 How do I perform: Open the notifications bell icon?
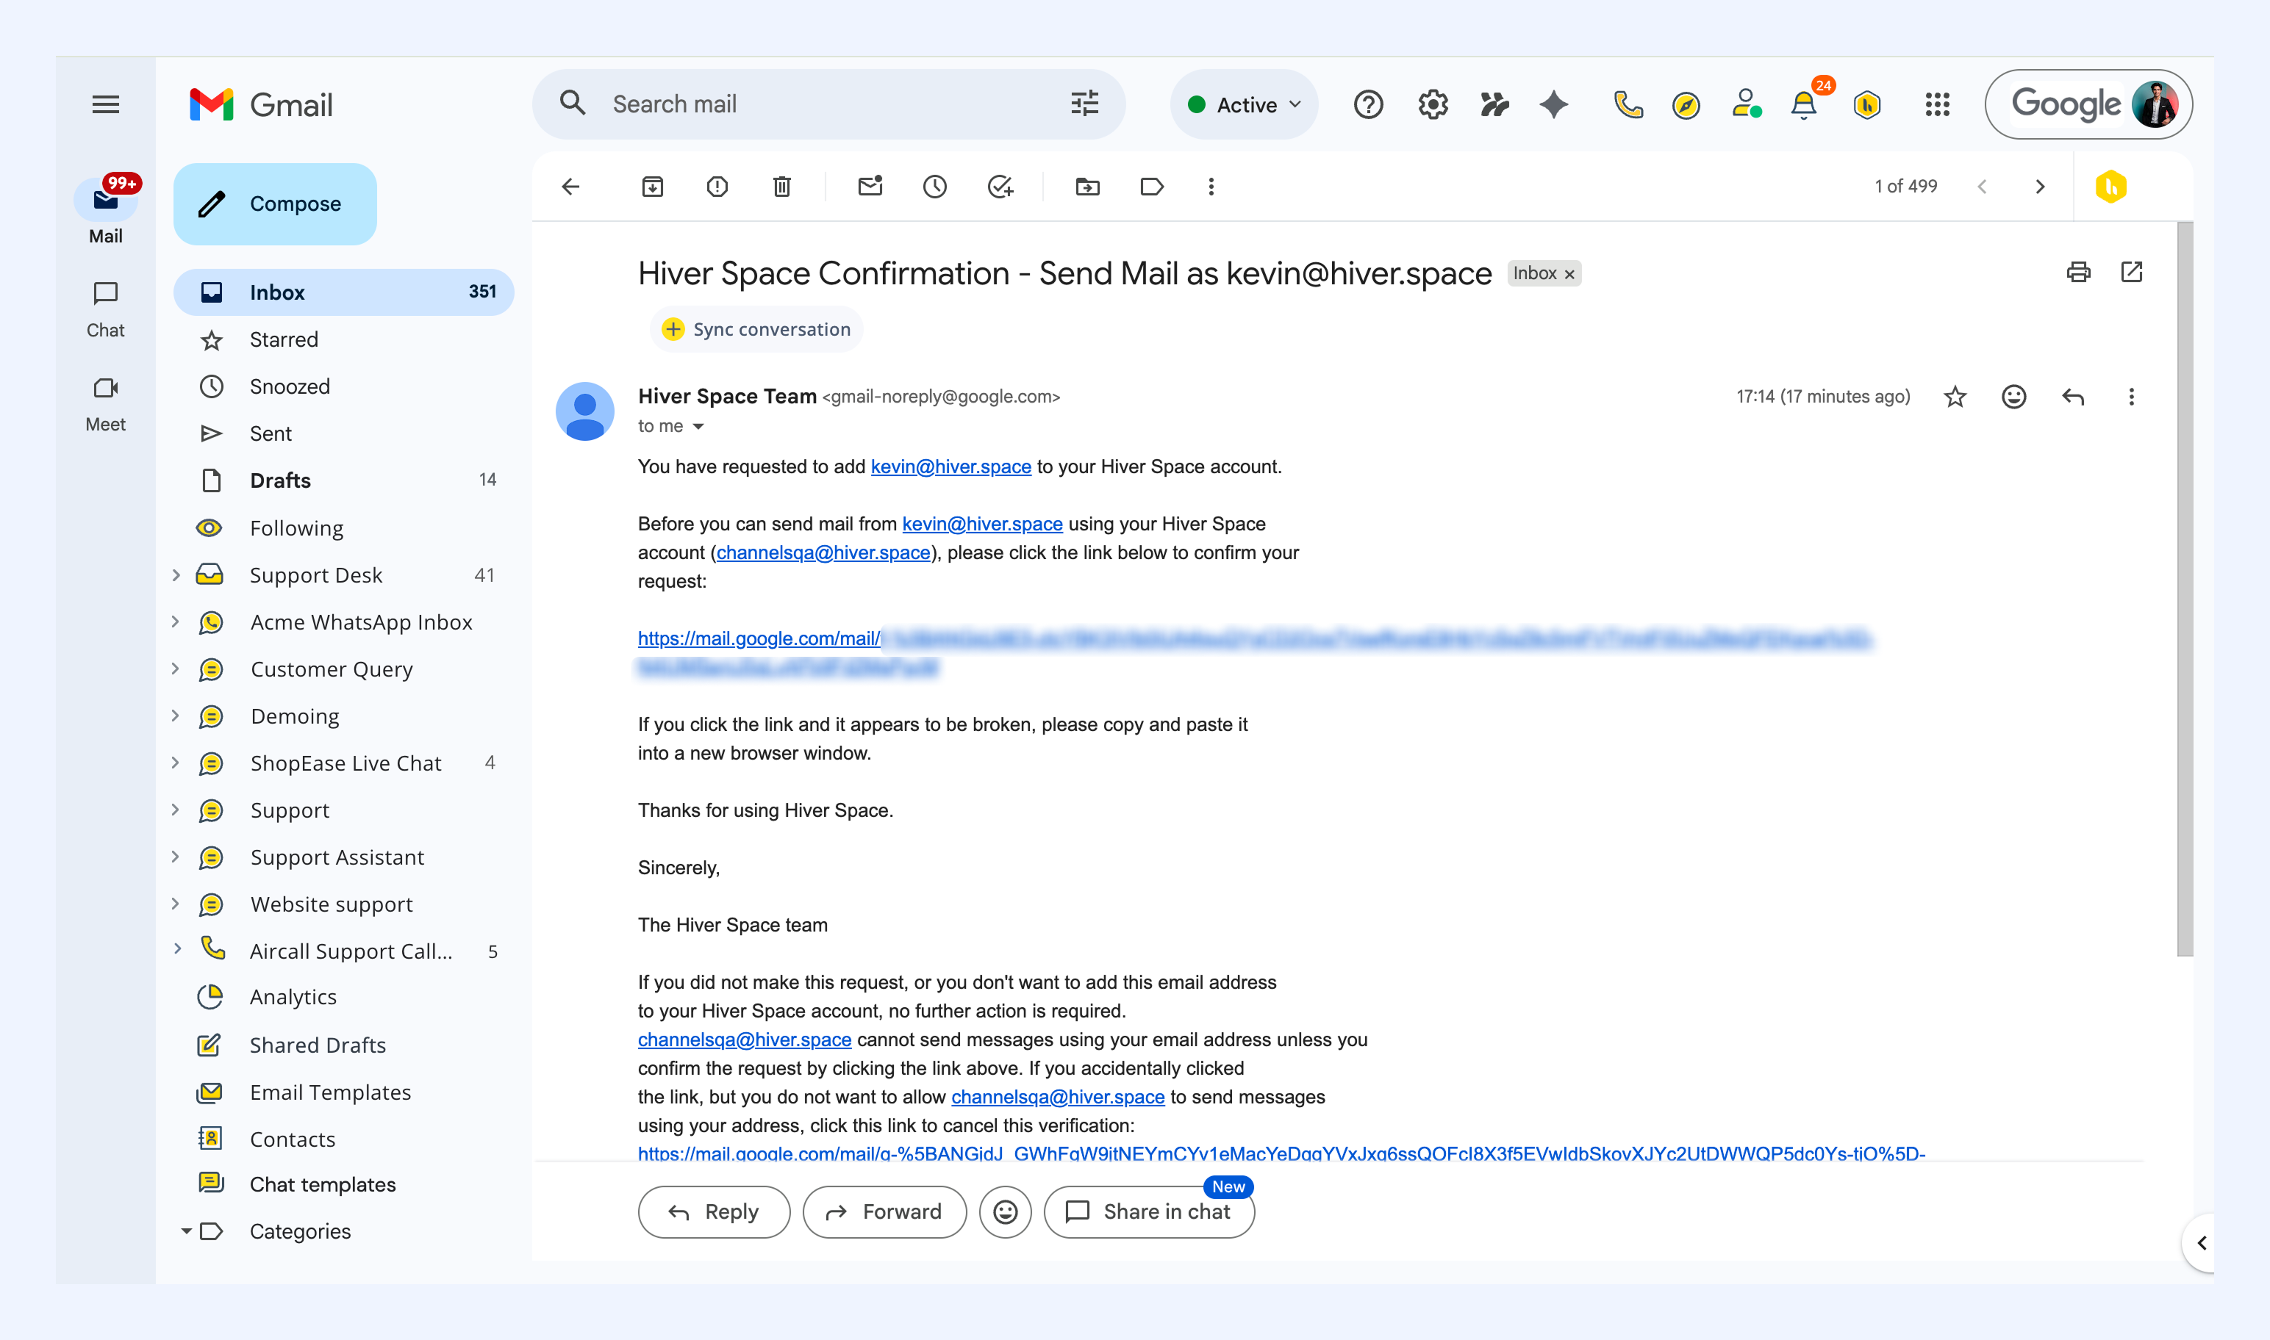tap(1803, 105)
